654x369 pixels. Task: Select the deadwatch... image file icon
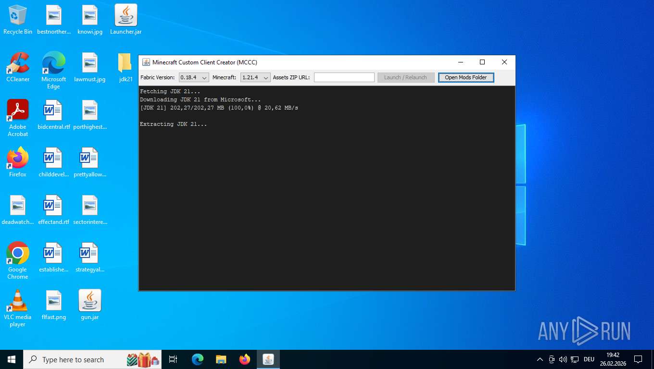(x=18, y=210)
